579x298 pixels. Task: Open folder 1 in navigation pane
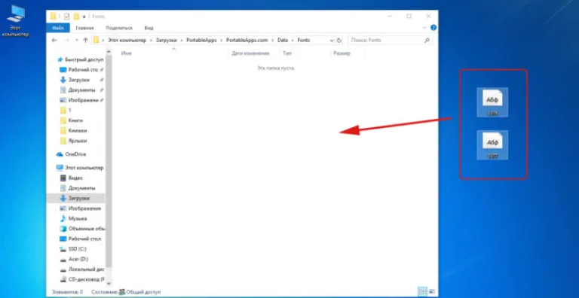click(x=66, y=111)
